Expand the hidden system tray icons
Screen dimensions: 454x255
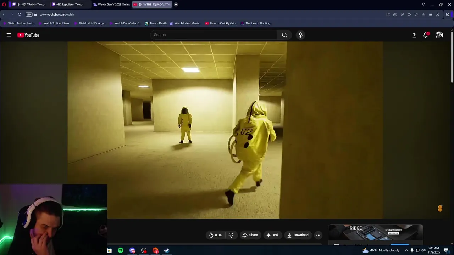pos(406,250)
